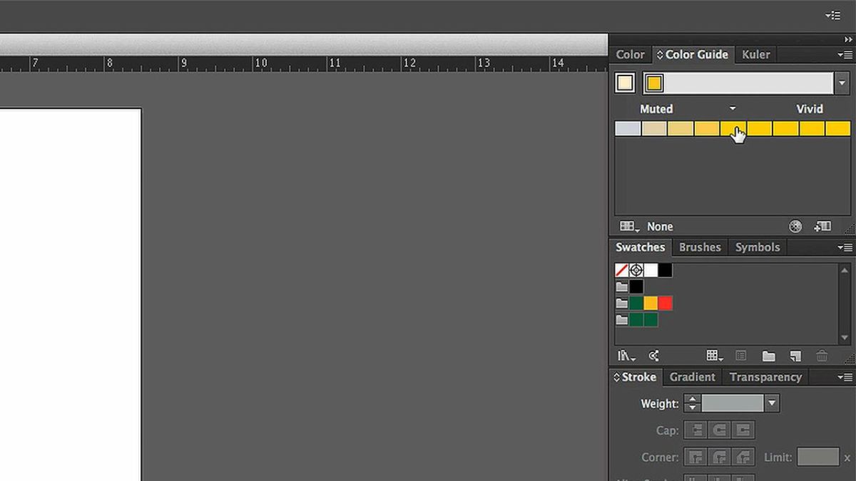Select green swatch beside the yellow swatch
Screen dimensions: 856x481
(x=636, y=304)
